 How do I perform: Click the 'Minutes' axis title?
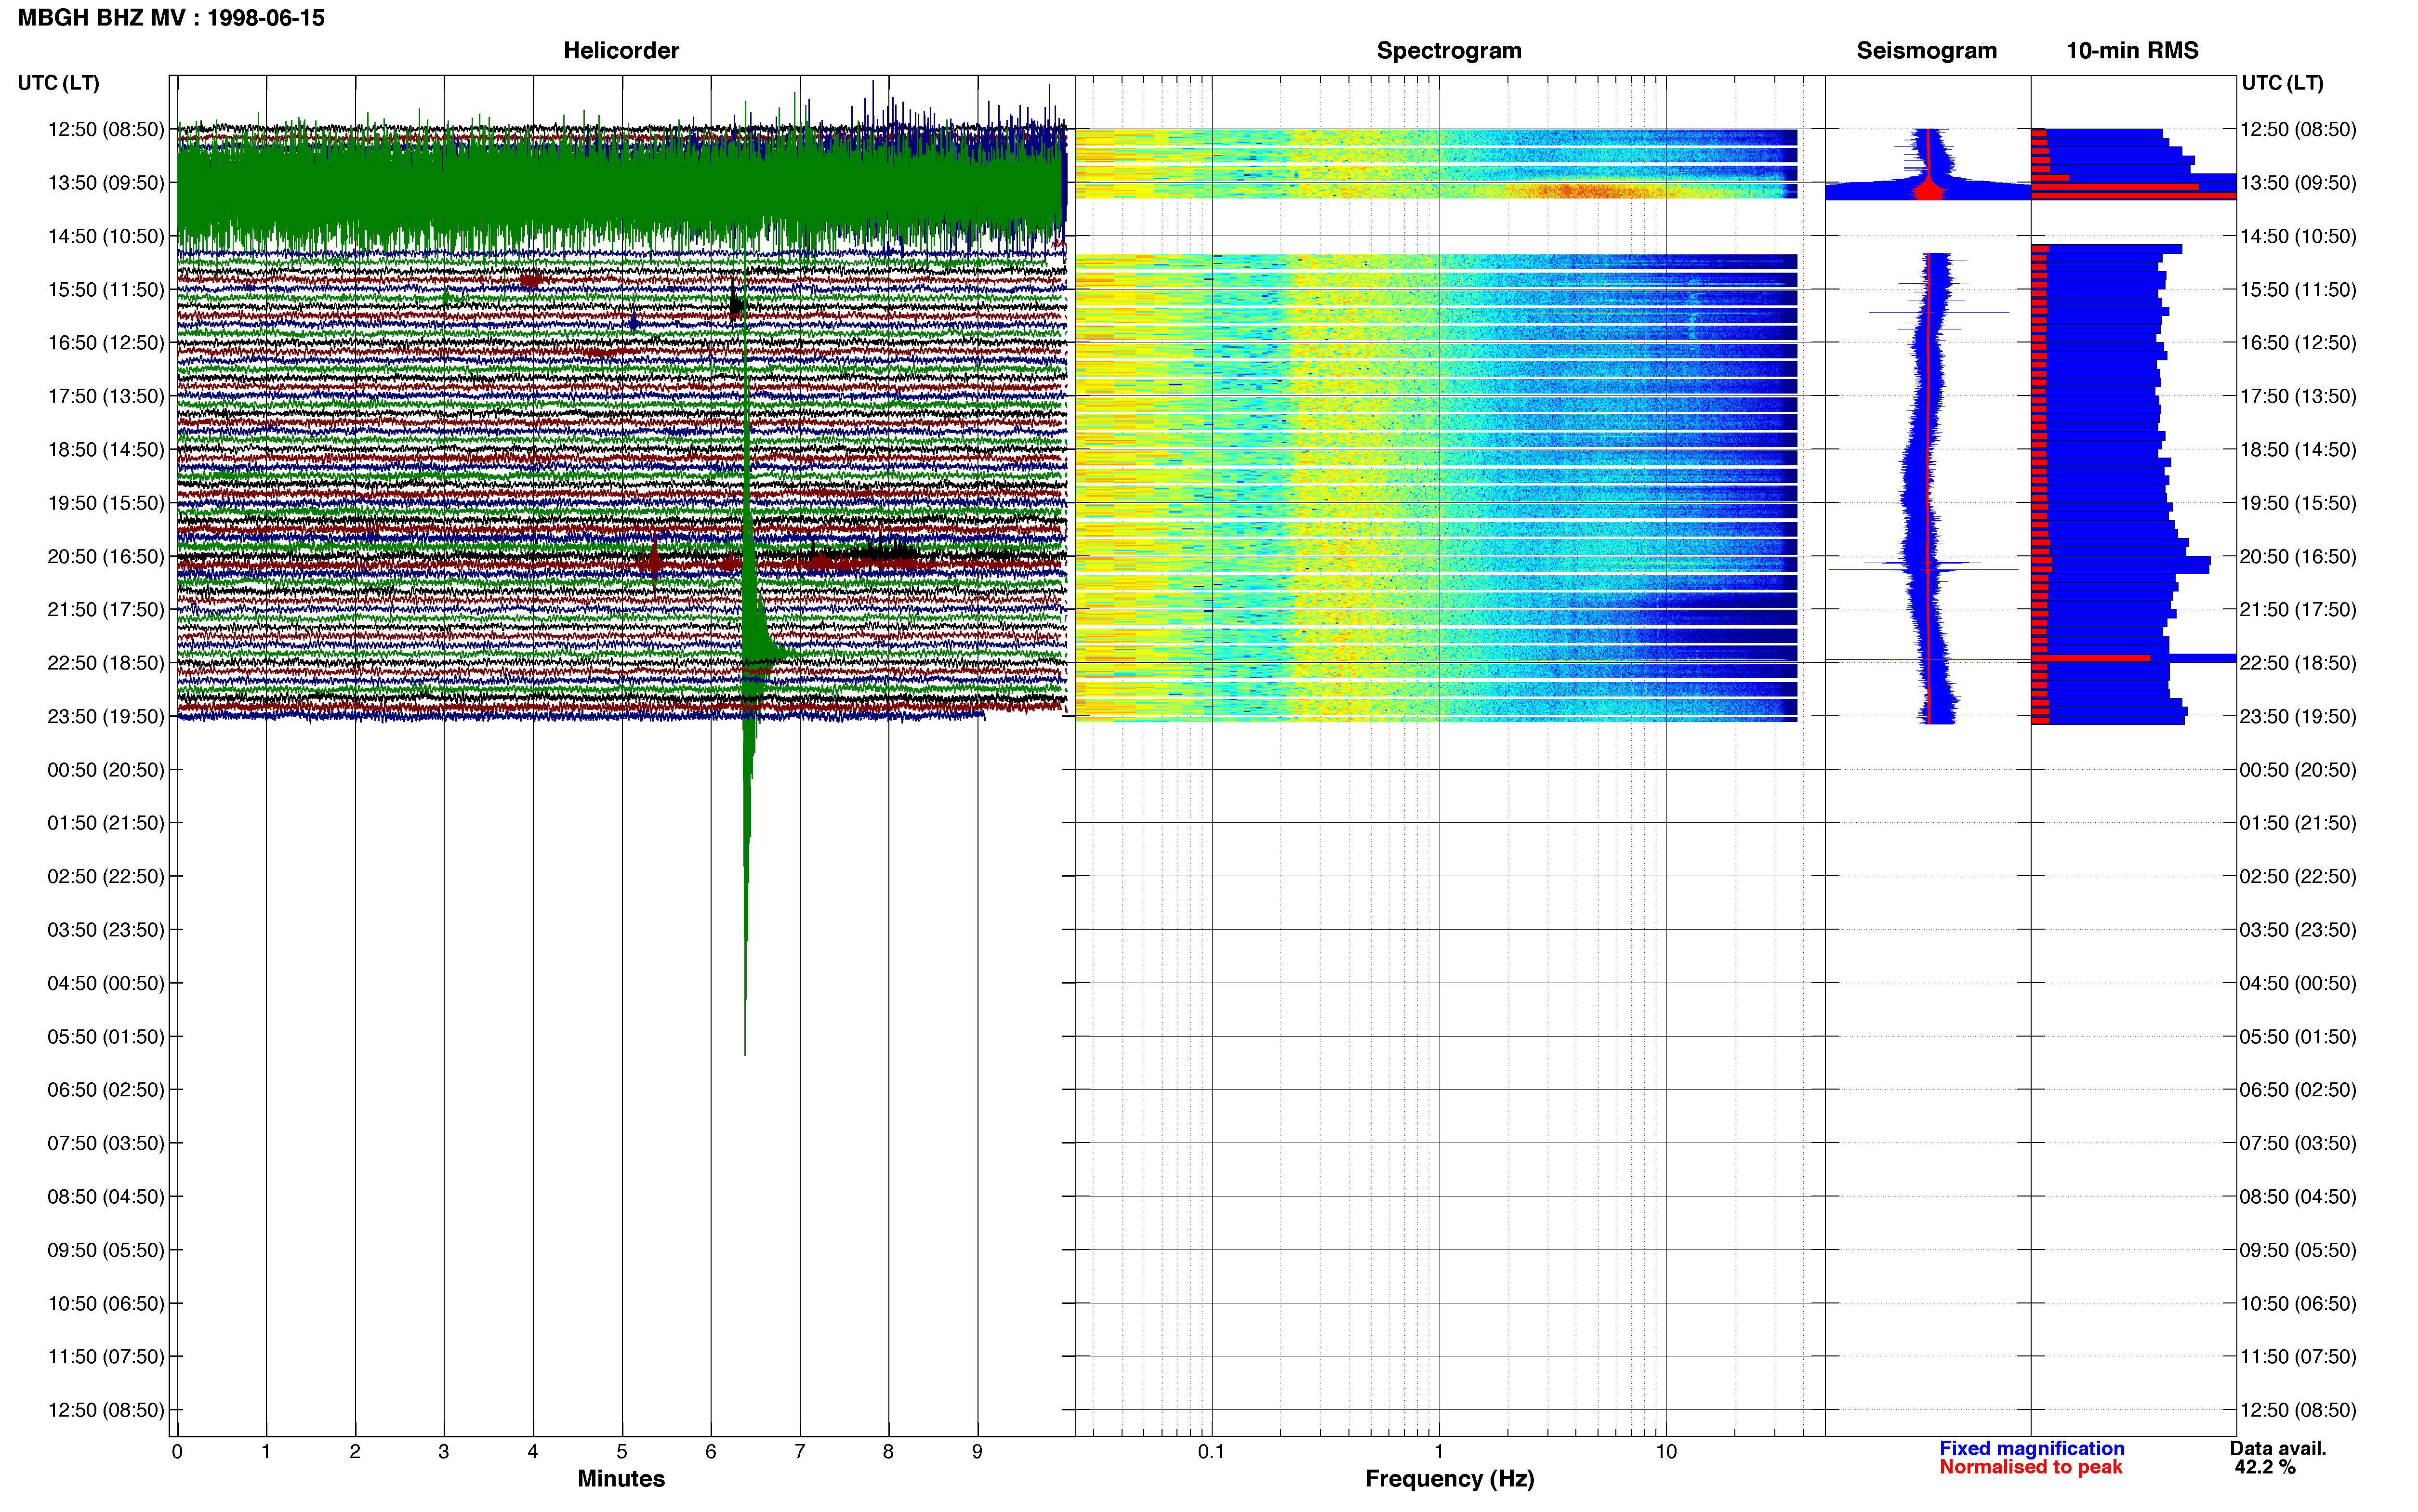621,1479
